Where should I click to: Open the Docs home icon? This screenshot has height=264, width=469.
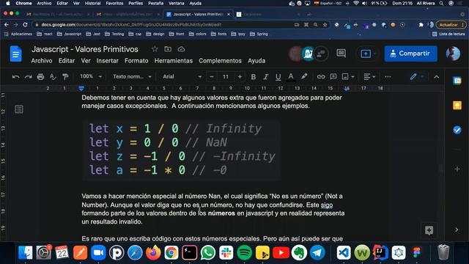[x=16, y=54]
